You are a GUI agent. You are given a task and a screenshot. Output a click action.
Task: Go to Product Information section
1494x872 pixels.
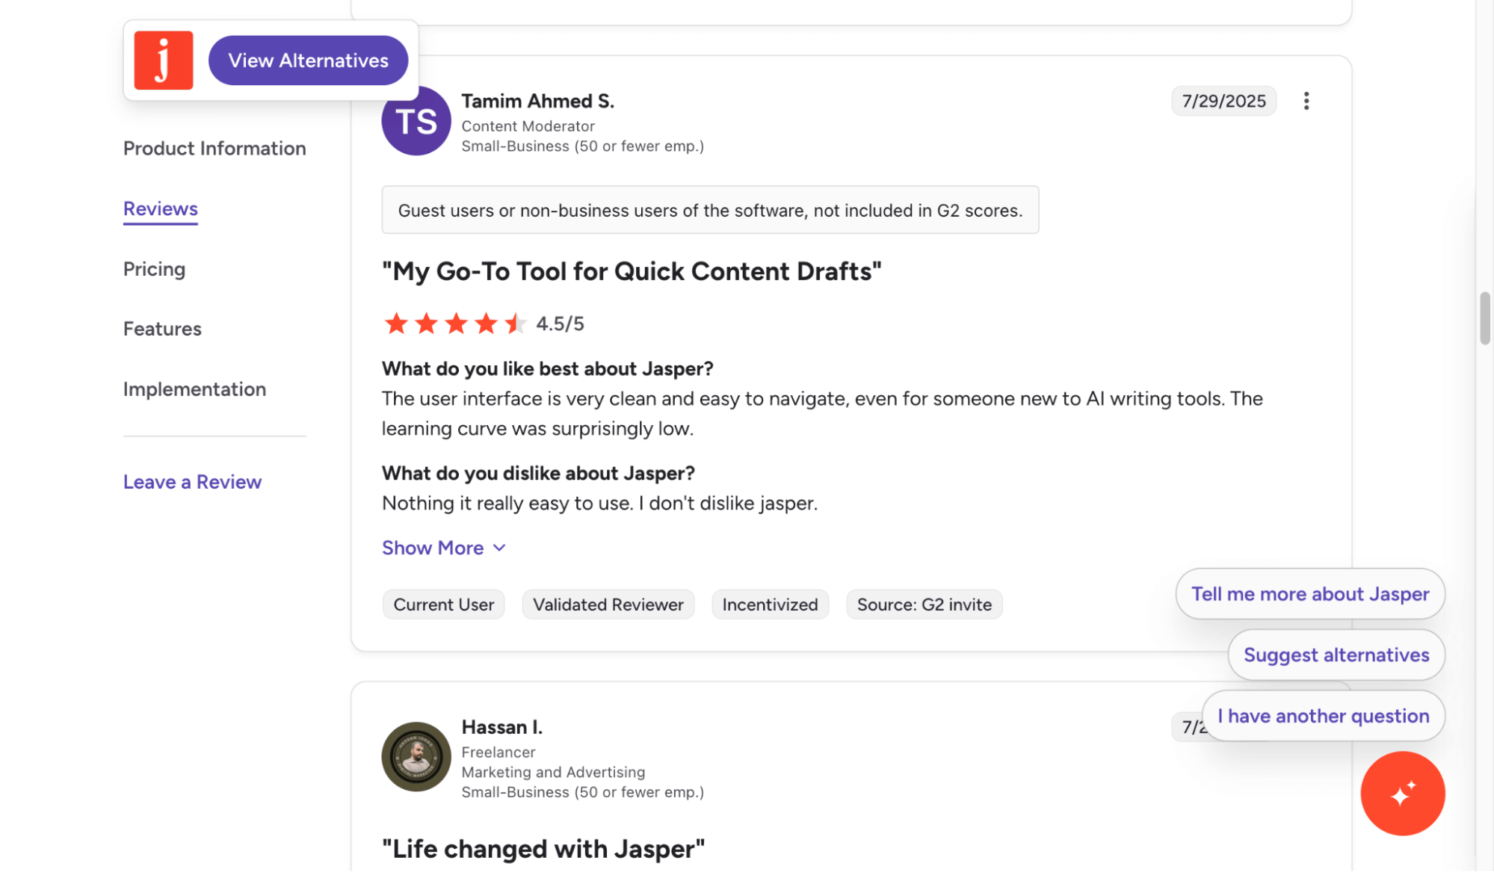[214, 148]
